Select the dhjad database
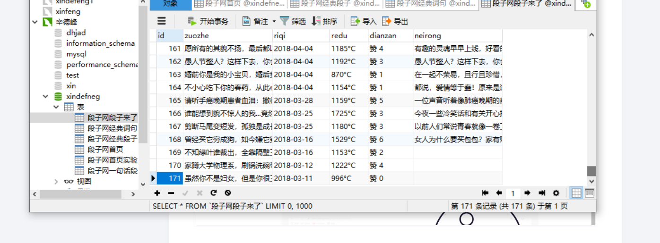660x243 pixels. 76,33
